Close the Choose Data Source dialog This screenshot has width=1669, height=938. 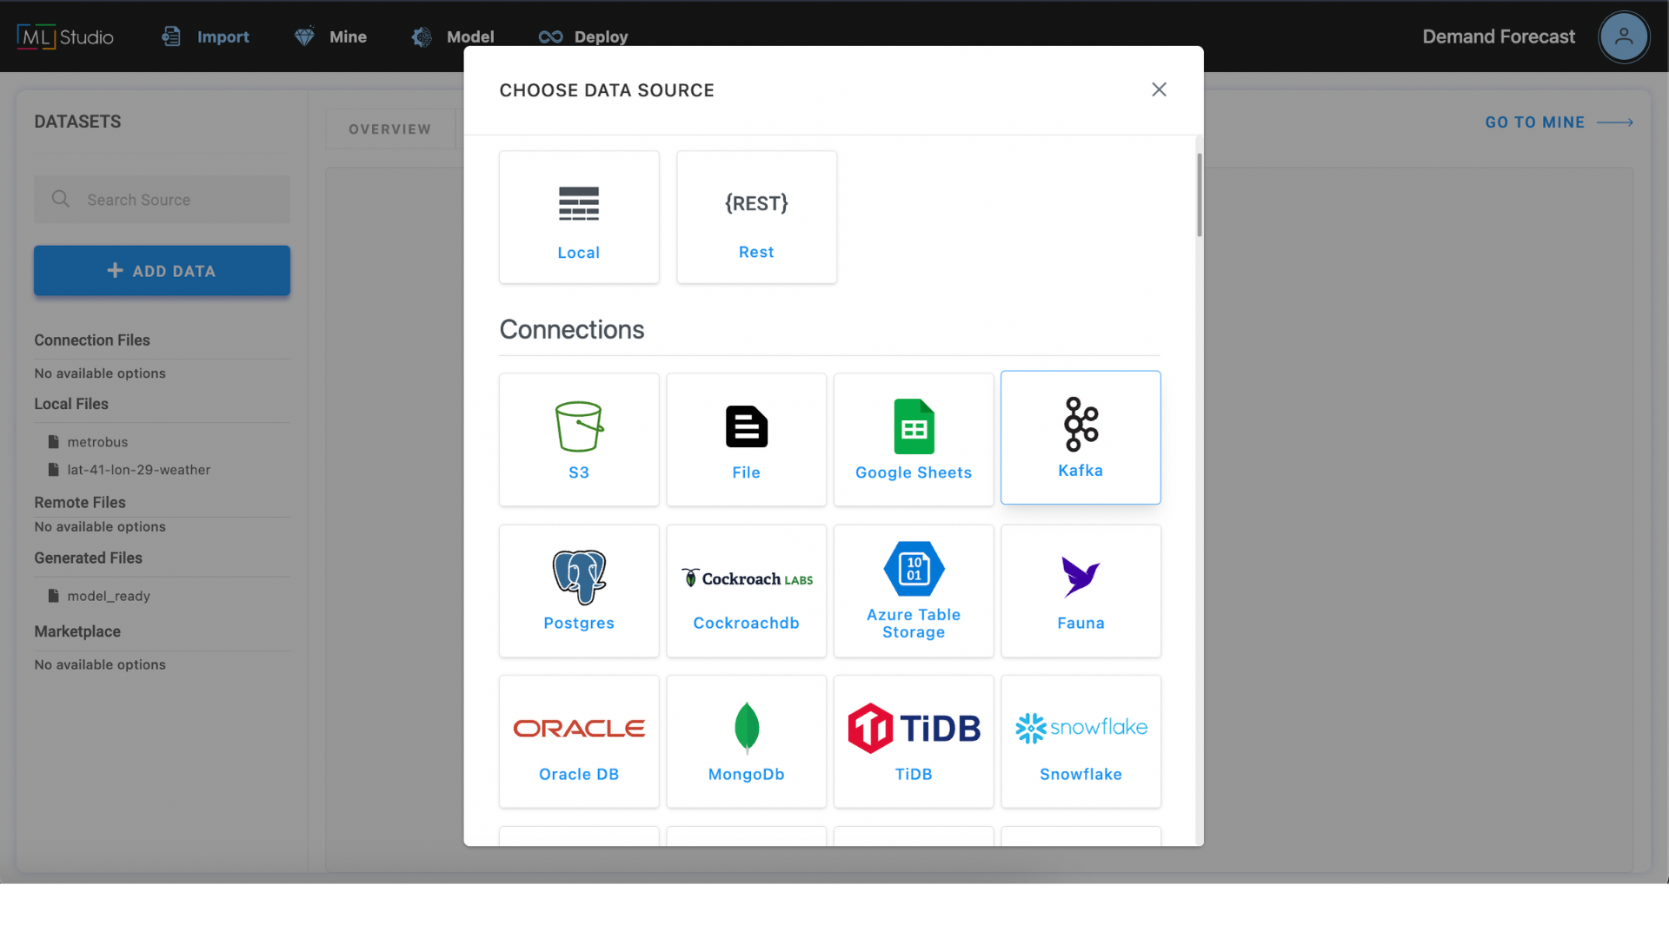coord(1159,89)
